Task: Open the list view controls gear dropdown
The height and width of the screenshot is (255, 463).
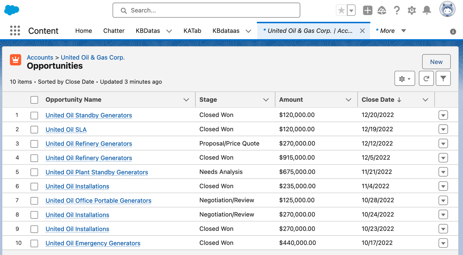Action: coord(404,78)
